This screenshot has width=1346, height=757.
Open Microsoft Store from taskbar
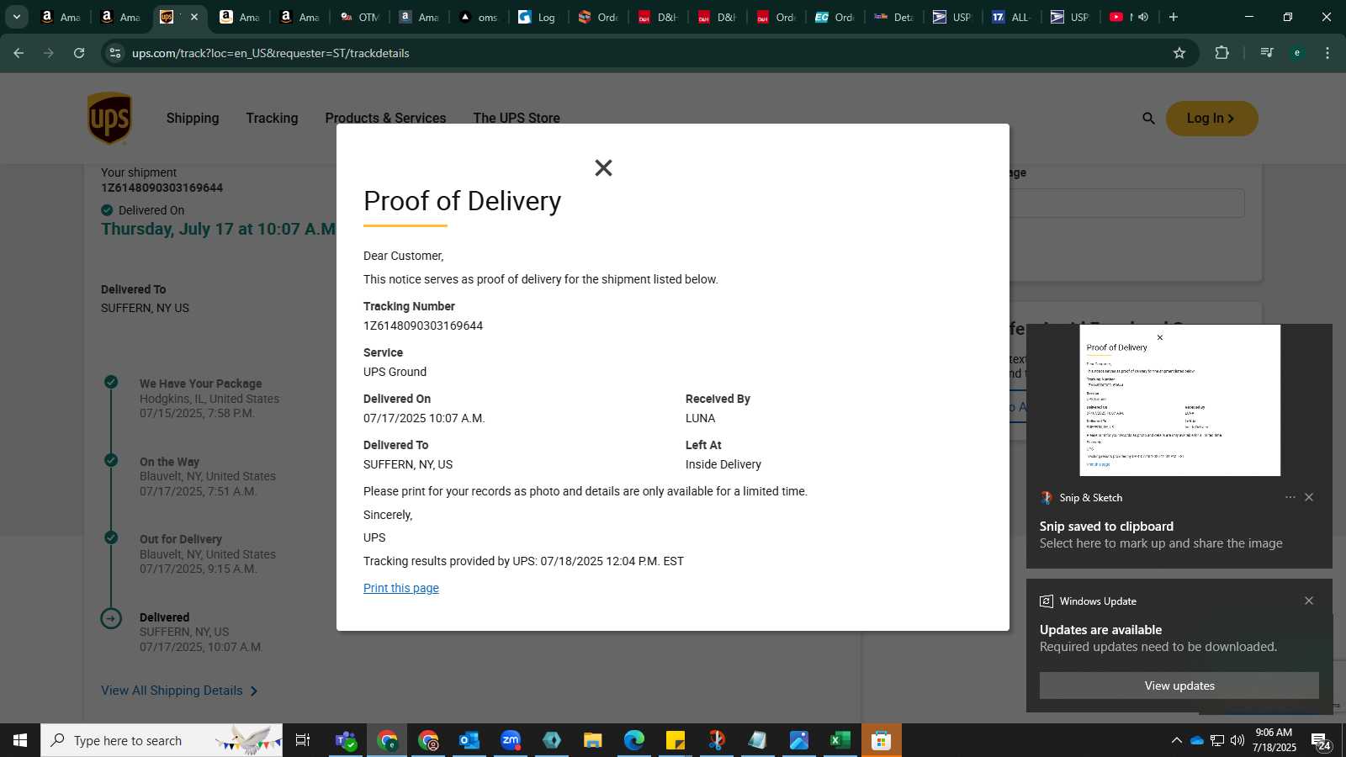(881, 740)
